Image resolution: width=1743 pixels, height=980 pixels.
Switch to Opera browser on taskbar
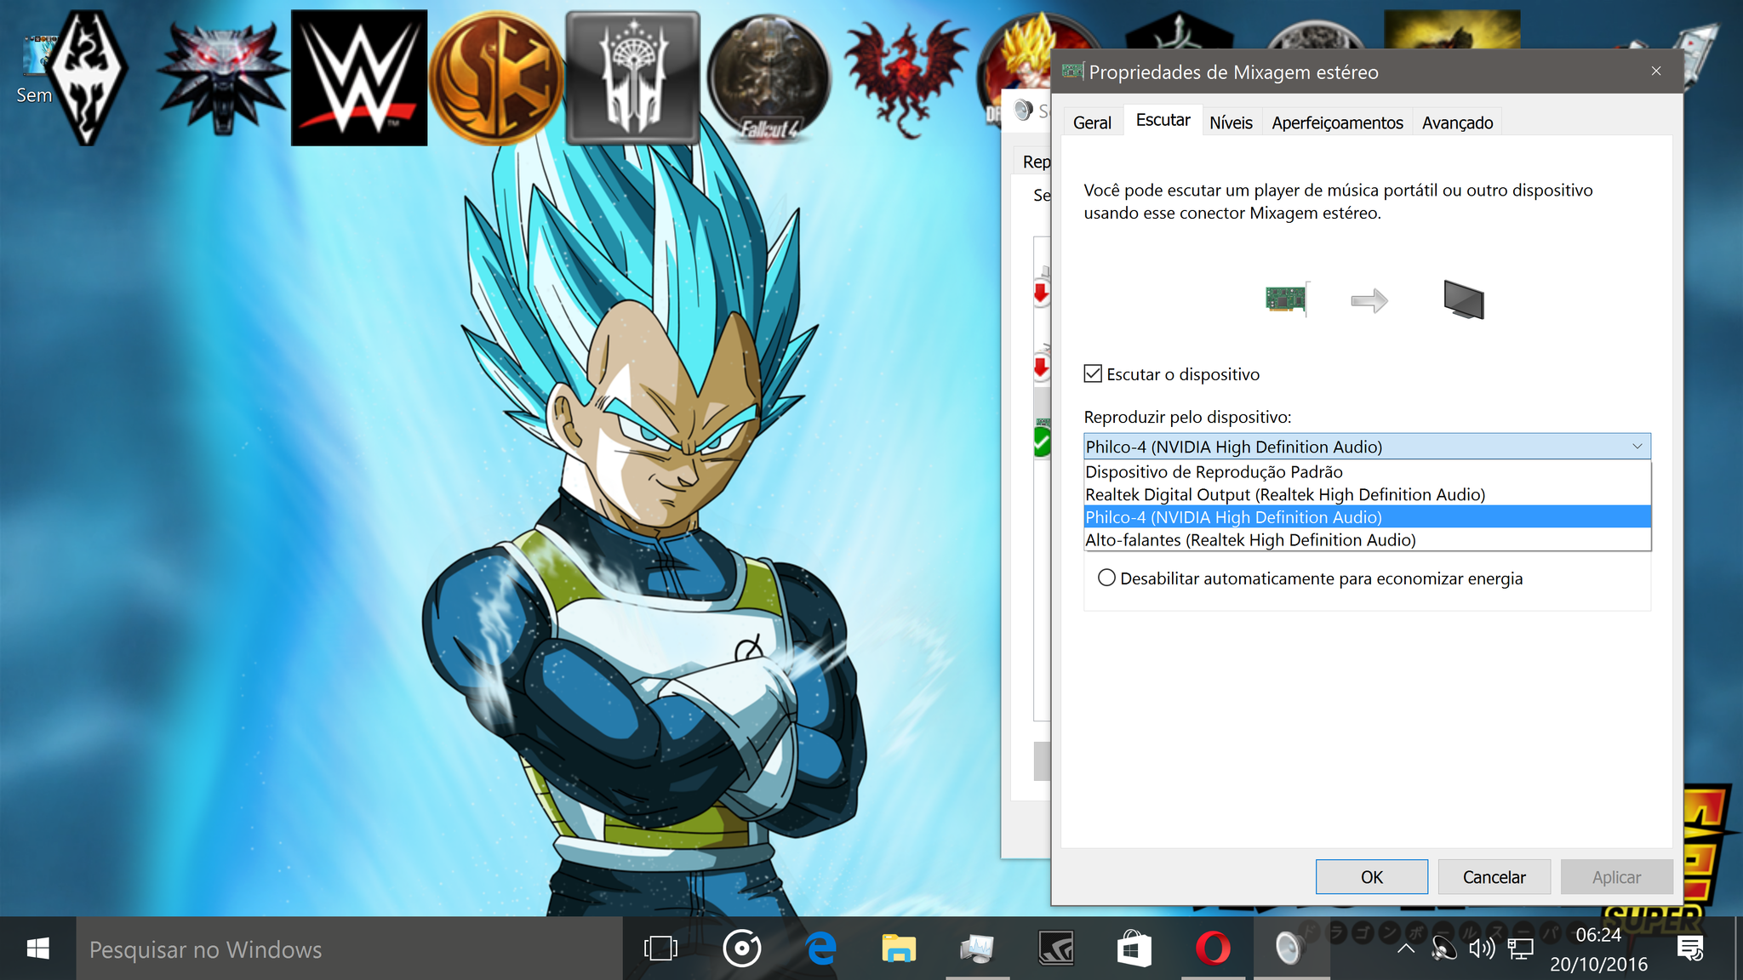pos(1213,948)
